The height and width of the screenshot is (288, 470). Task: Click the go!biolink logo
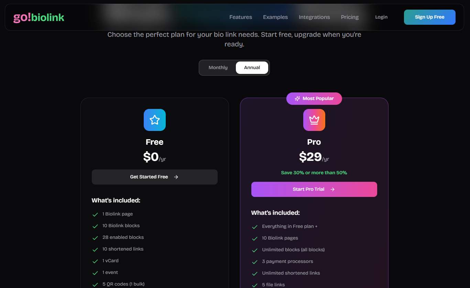click(39, 17)
